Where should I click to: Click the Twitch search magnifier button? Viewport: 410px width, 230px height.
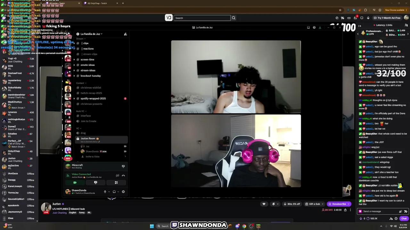pos(234,18)
